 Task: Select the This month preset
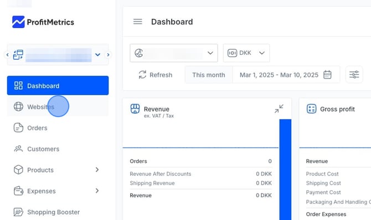point(209,75)
